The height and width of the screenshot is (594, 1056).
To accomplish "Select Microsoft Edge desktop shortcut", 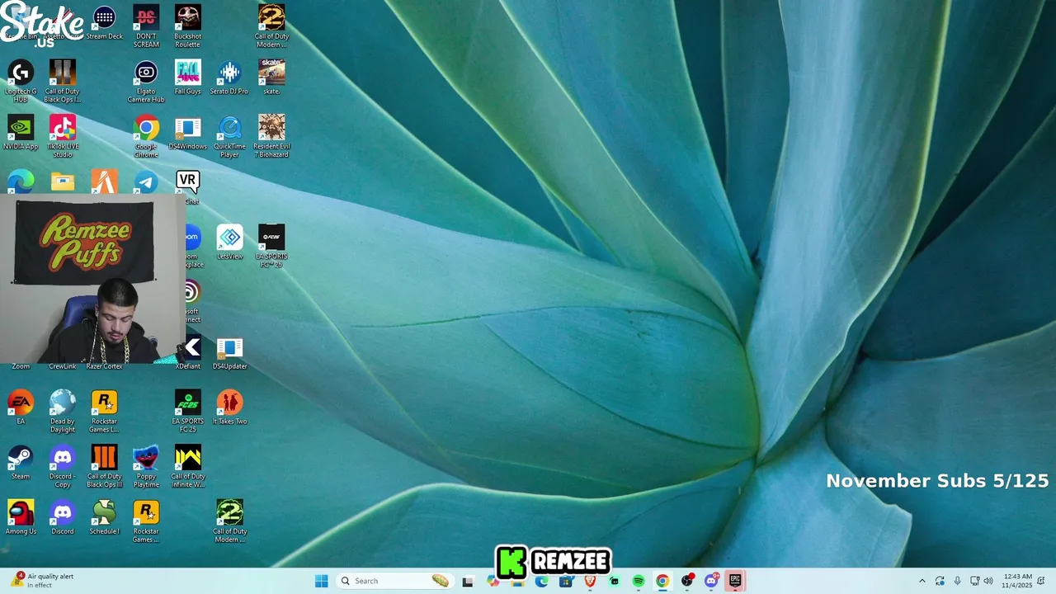I will pyautogui.click(x=21, y=182).
